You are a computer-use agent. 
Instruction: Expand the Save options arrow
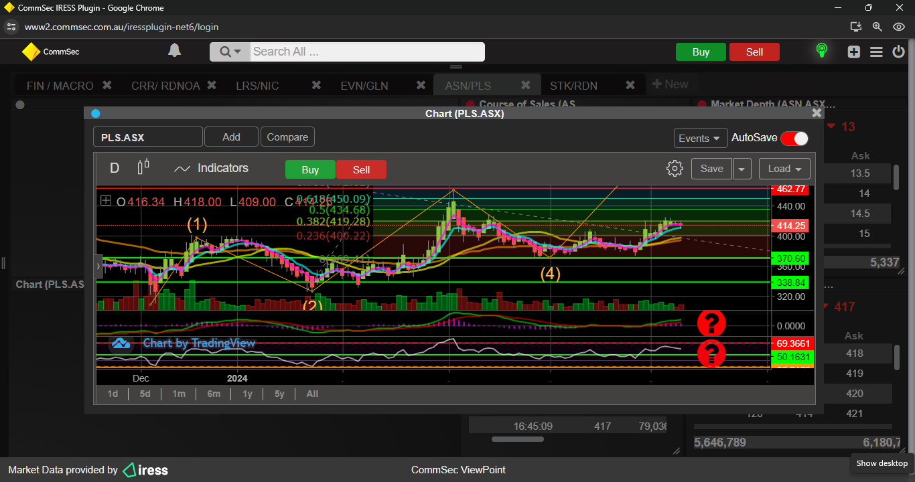click(742, 169)
